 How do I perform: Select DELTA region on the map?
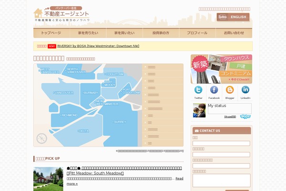click(x=83, y=131)
